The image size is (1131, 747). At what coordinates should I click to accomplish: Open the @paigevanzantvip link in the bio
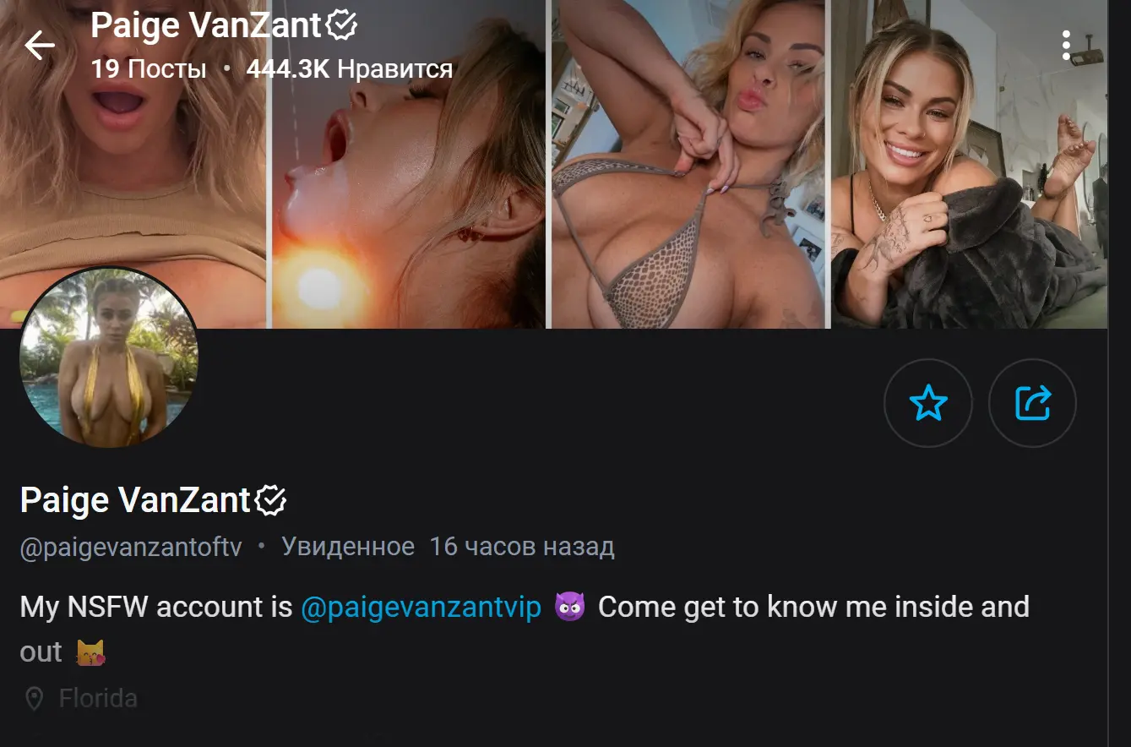coord(421,606)
